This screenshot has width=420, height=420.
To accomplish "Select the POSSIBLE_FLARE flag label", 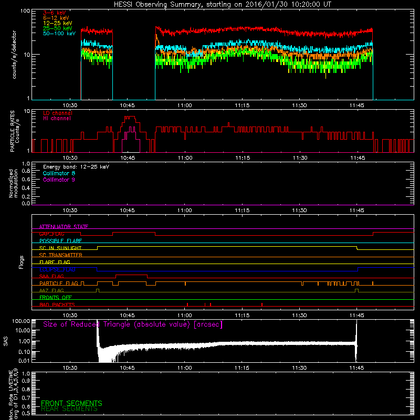I will click(60, 241).
